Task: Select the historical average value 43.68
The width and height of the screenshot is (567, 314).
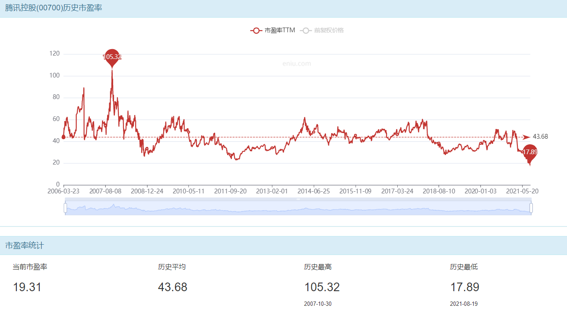Action: tap(173, 287)
